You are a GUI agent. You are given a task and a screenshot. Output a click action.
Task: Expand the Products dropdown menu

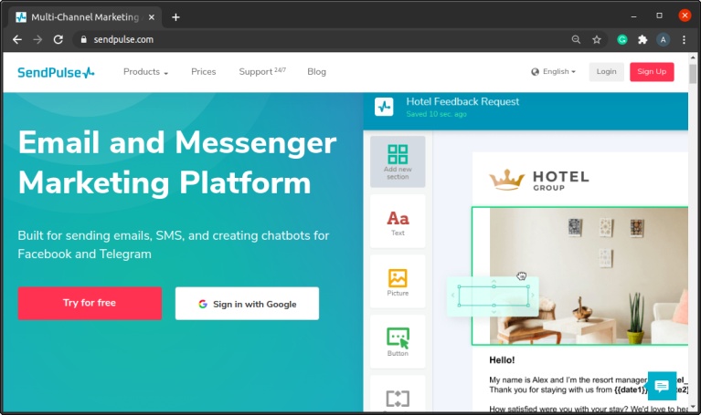tap(145, 72)
